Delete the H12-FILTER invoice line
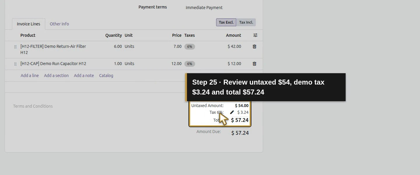Image resolution: width=420 pixels, height=175 pixels. 254,46
